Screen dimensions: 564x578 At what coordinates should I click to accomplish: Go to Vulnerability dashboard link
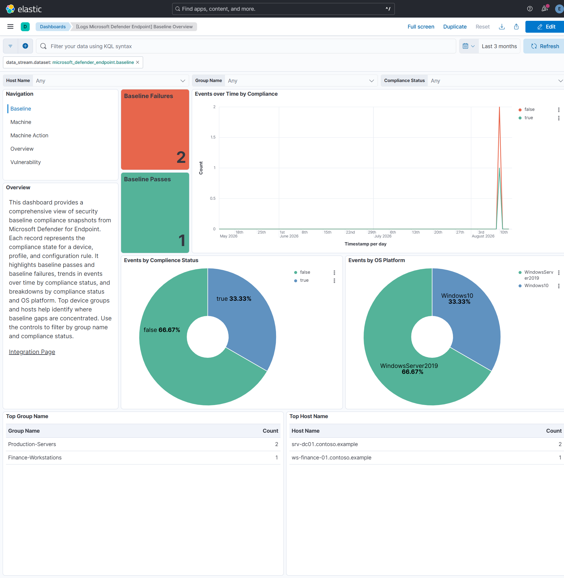[26, 162]
